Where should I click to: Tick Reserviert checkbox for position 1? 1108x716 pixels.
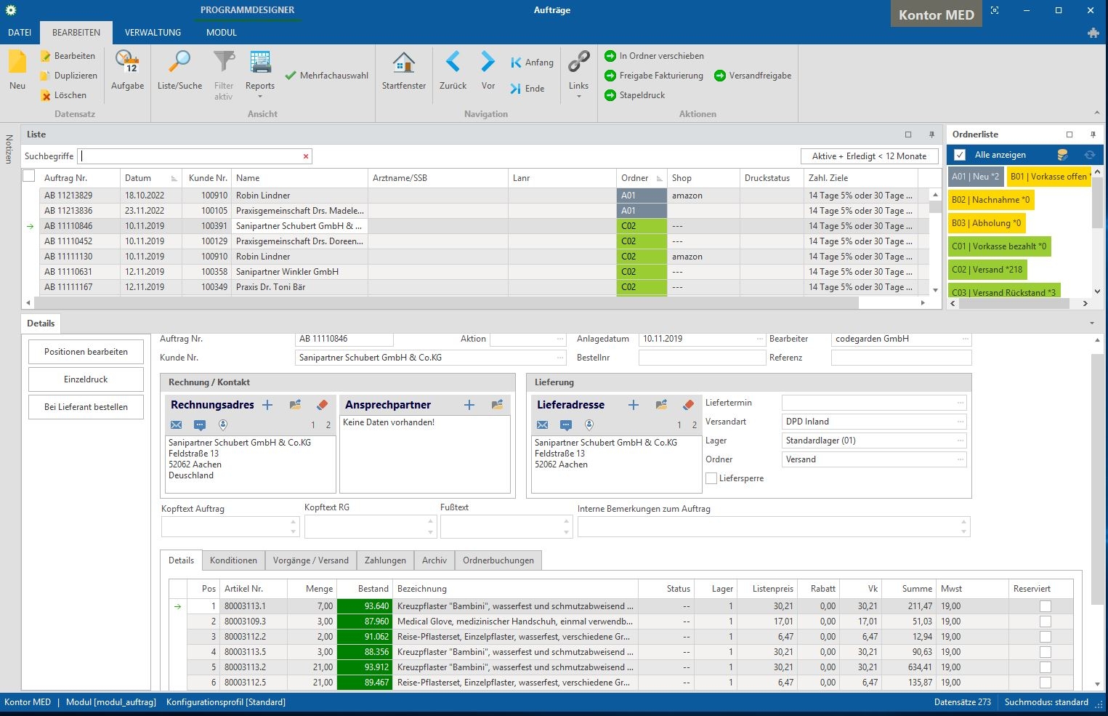click(1045, 606)
